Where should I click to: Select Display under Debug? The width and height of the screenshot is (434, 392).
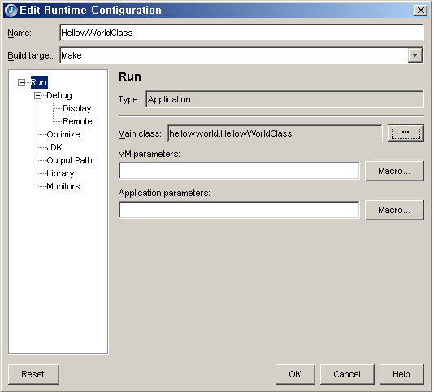[77, 108]
